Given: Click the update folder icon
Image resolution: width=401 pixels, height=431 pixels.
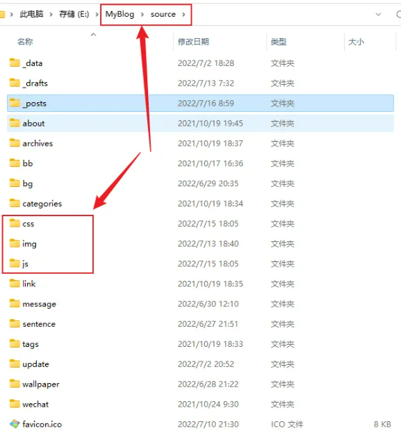Looking at the screenshot, I should point(15,364).
